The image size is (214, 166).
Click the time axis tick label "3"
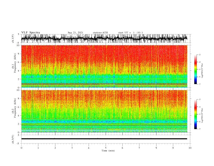click(72, 148)
